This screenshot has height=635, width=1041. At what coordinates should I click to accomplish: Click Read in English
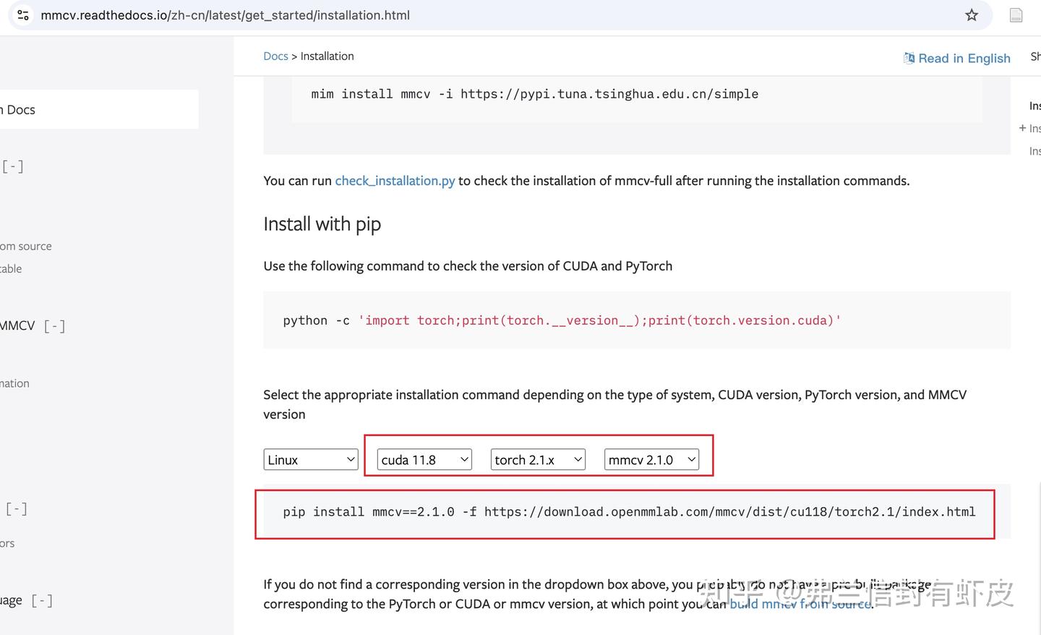(964, 58)
